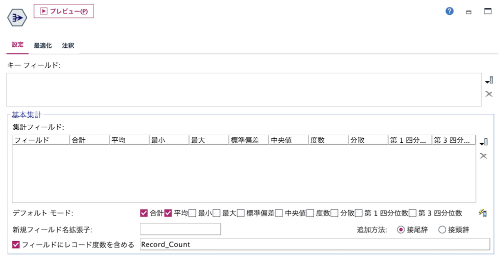The width and height of the screenshot is (500, 258).
Task: Click inside the キー フィールド list box
Action: (x=244, y=89)
